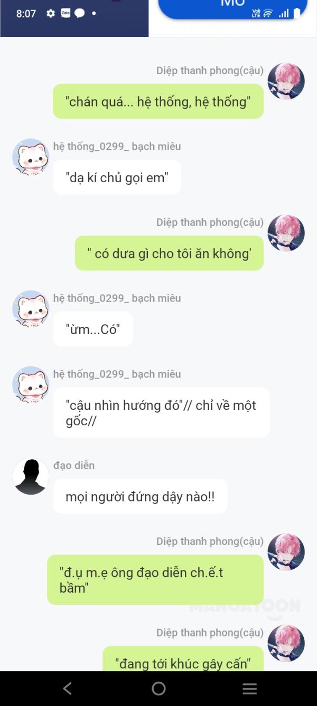Image resolution: width=317 pixels, height=706 pixels.
Task: Tap the Zalo notification icon
Action: [x=66, y=13]
